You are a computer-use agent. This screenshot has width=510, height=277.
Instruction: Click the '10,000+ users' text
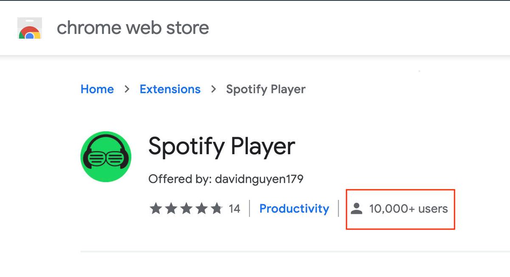(x=408, y=209)
